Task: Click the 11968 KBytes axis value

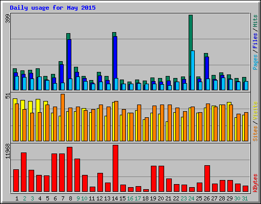Action: pyautogui.click(x=8, y=151)
